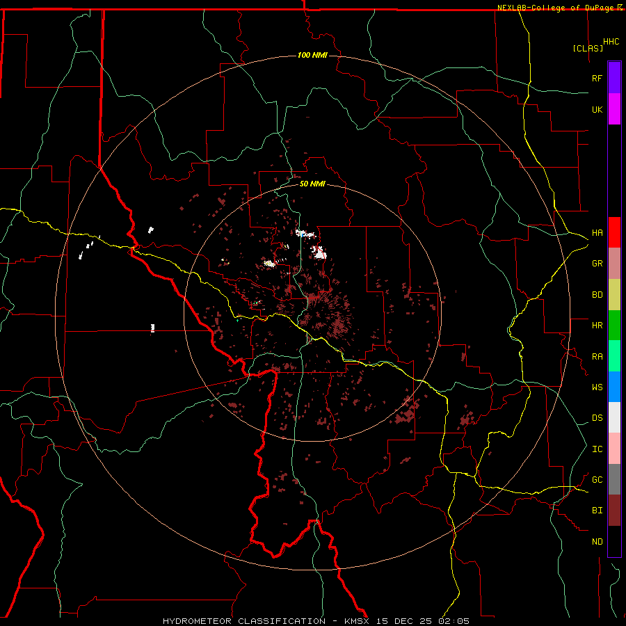
Task: Click the IC legend label
Action: (x=597, y=449)
